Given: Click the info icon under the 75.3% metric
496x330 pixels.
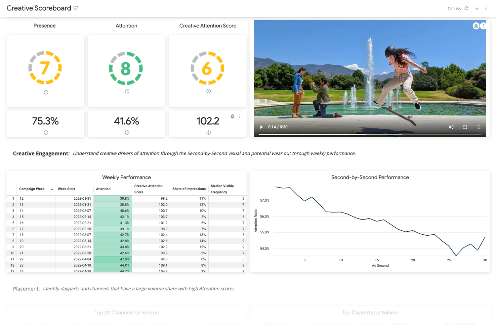Looking at the screenshot, I should click(x=45, y=133).
